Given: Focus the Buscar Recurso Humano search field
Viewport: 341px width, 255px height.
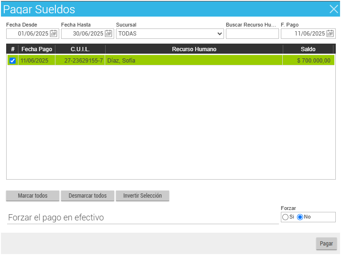Looking at the screenshot, I should pos(252,34).
